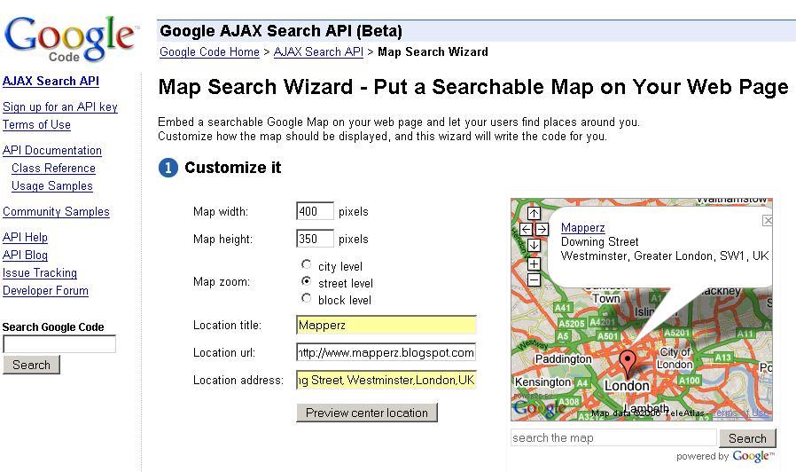Zoom in the map with plus button
This screenshot has height=472, width=796.
(534, 264)
